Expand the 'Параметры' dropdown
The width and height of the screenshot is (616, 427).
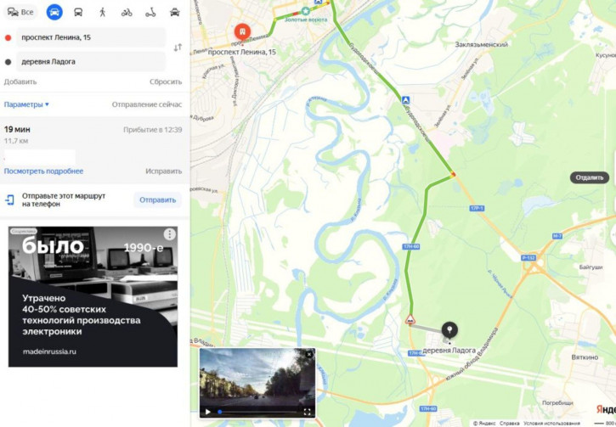26,104
